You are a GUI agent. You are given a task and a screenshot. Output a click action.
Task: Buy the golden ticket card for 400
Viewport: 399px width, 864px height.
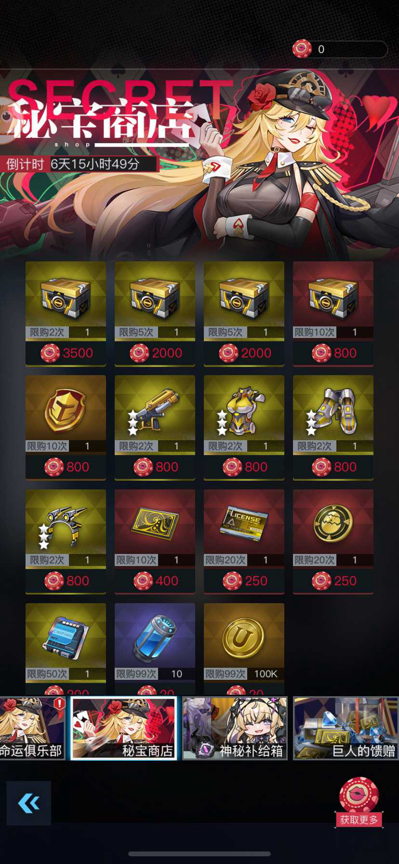click(155, 541)
